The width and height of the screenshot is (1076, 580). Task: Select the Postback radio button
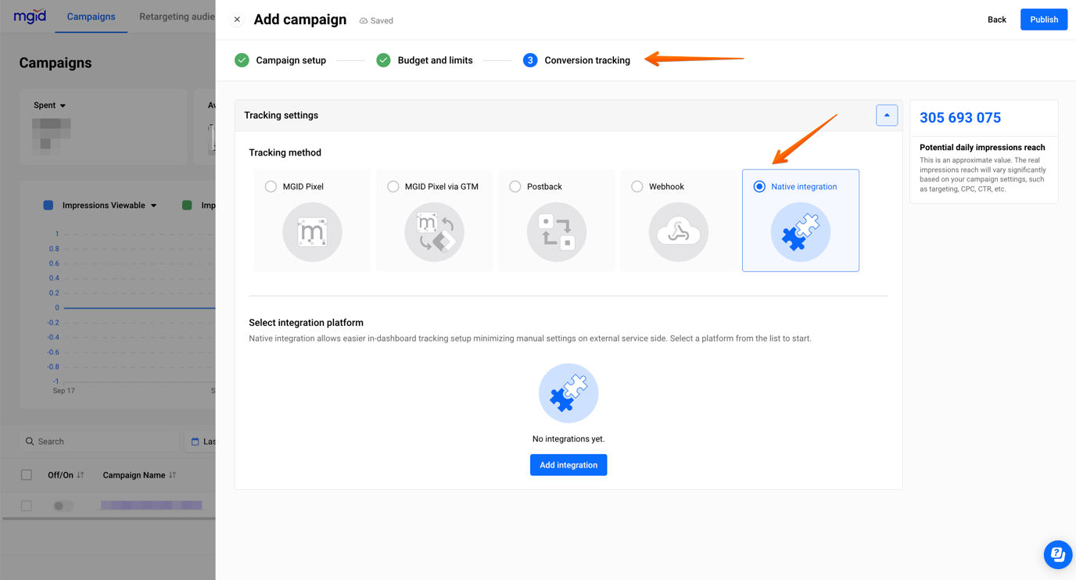pos(515,186)
